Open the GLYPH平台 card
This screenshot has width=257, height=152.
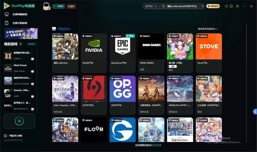click(94, 95)
